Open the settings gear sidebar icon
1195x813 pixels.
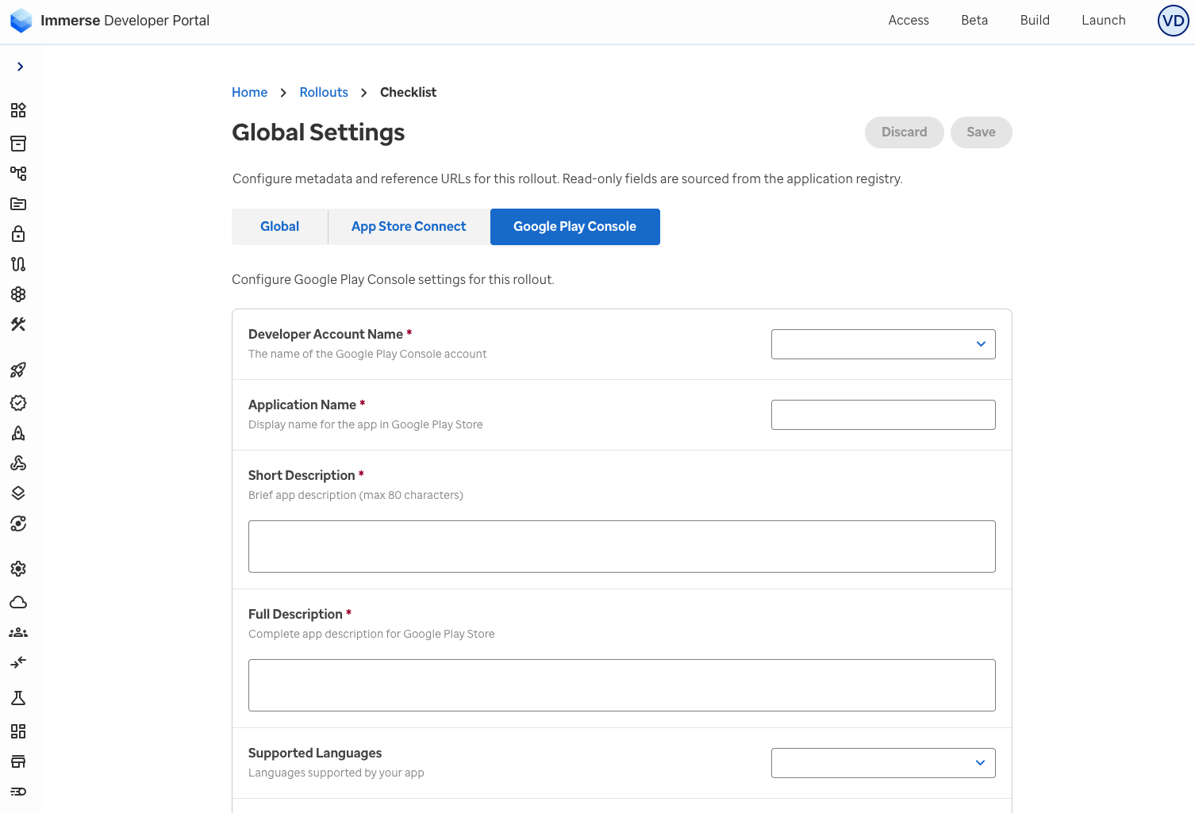18,569
